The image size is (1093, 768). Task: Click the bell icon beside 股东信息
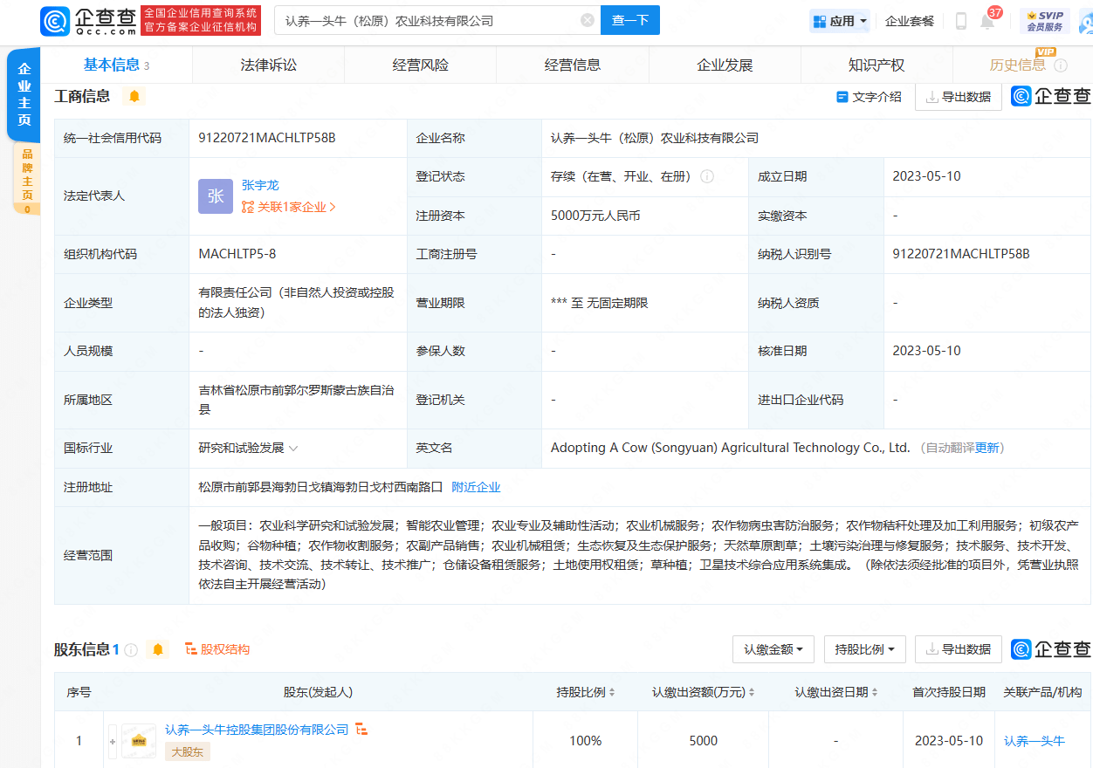[158, 649]
